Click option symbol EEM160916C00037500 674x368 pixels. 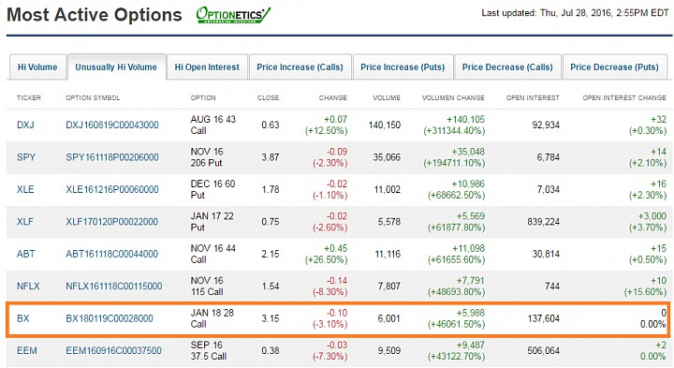[x=113, y=351]
